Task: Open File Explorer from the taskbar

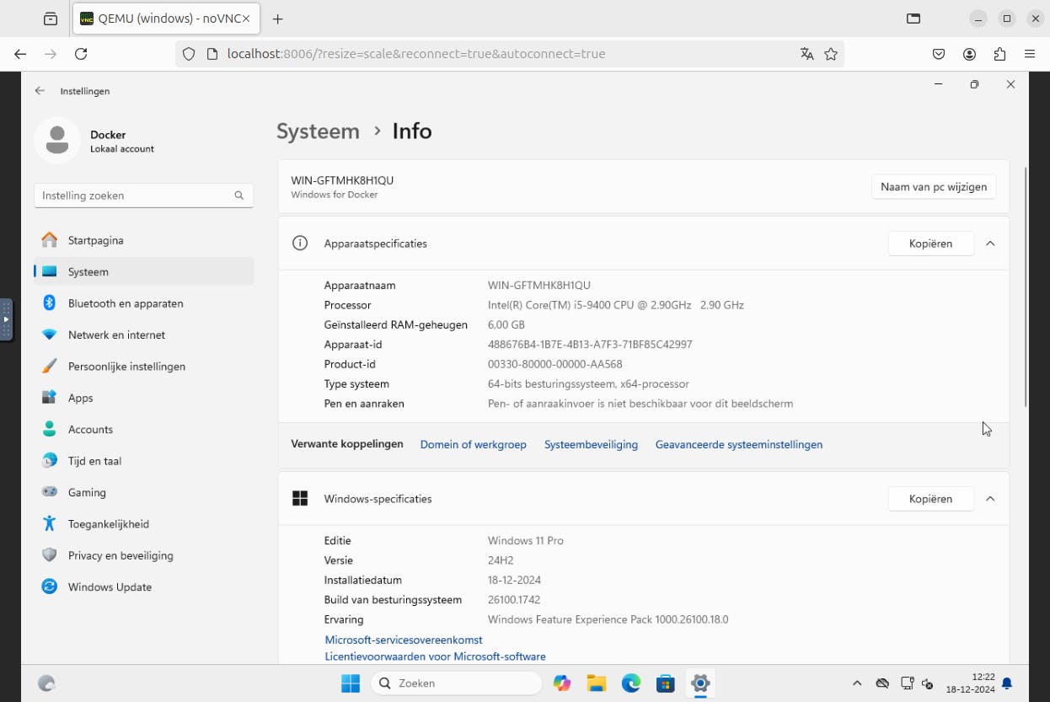Action: [x=597, y=683]
